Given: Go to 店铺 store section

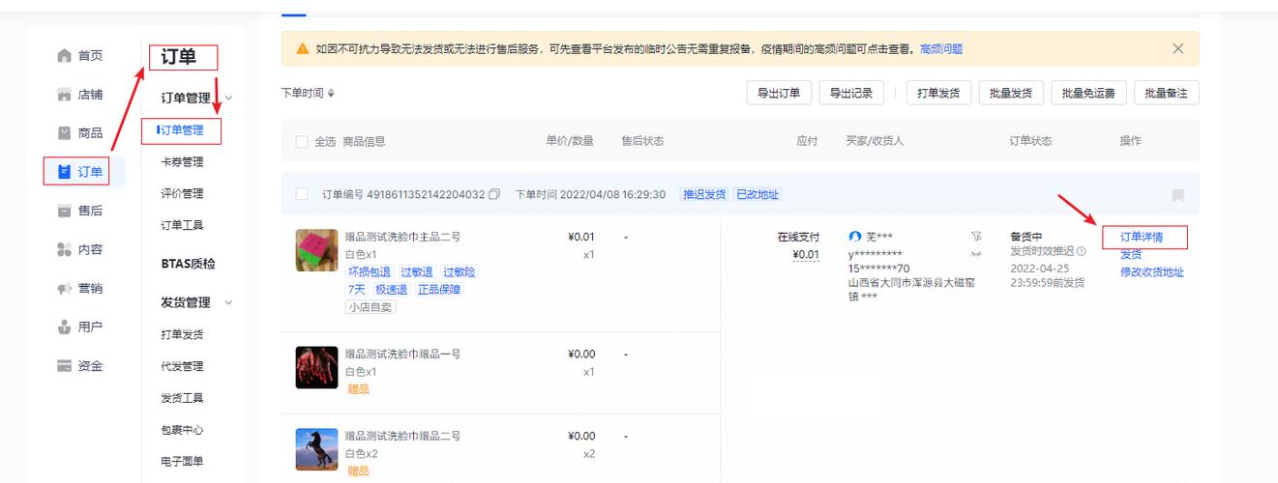Looking at the screenshot, I should (x=79, y=95).
